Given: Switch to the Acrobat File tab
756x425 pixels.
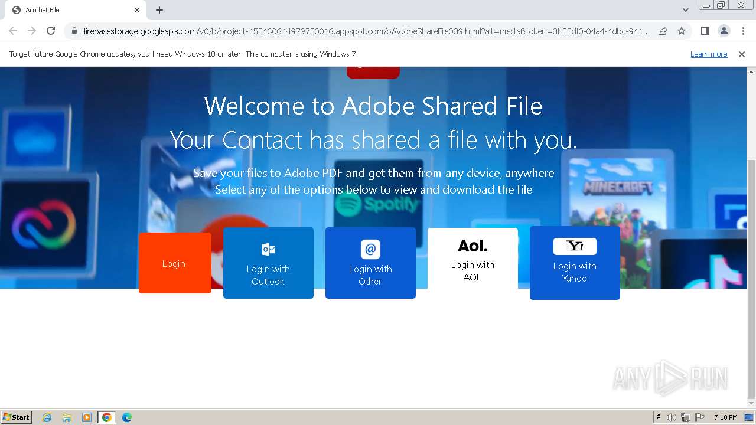Looking at the screenshot, I should pyautogui.click(x=76, y=10).
